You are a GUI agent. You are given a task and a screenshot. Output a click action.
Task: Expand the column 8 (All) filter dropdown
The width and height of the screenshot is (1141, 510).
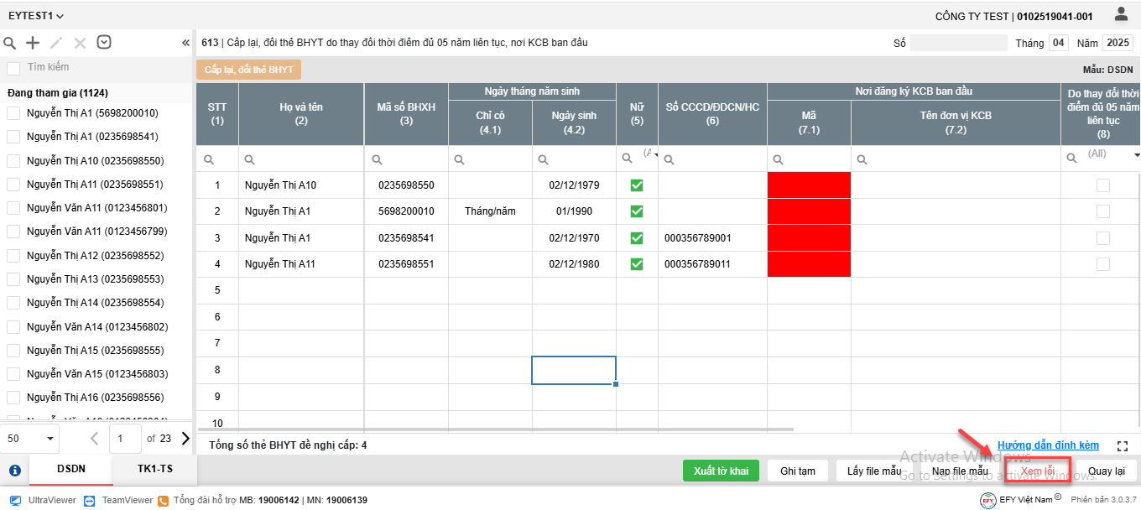(1136, 155)
